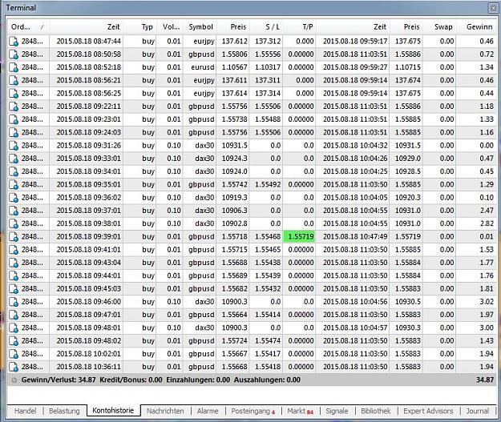Click order icon of gbpusd trade opened 09:23:01

(14, 119)
